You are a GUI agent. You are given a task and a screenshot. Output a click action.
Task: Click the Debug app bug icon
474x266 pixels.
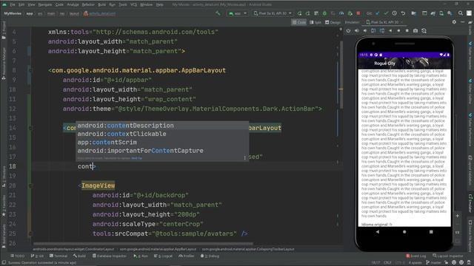(x=324, y=13)
